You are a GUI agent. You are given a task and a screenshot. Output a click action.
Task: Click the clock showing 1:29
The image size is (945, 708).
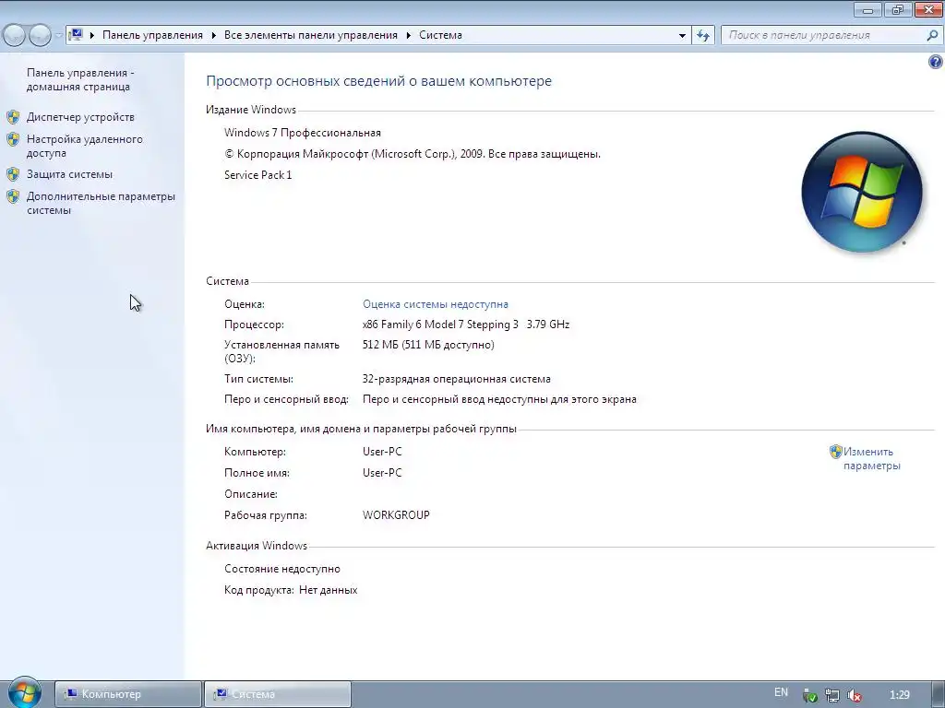coord(899,695)
